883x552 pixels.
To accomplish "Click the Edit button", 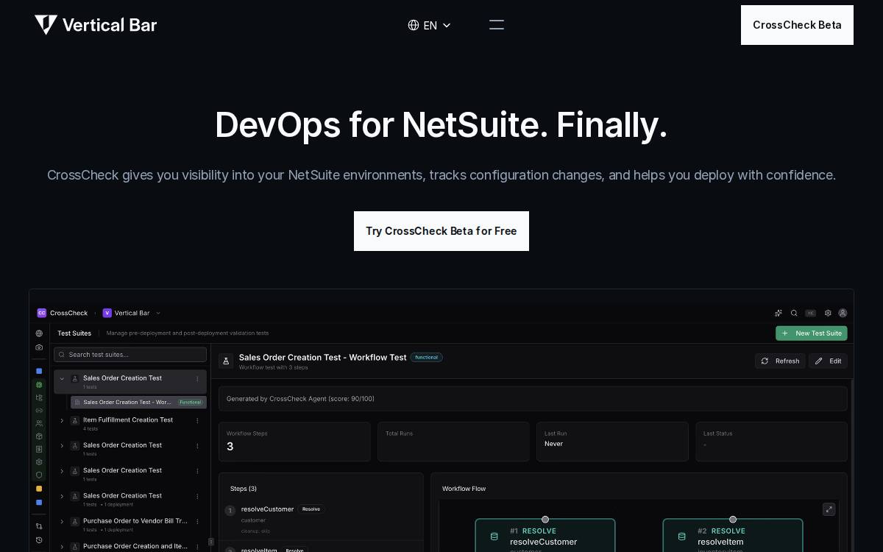I will click(829, 361).
